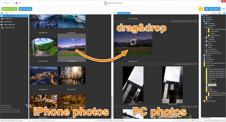Select the Videos folder in the Explorer tree
226x122 pixels.
pos(210,47)
